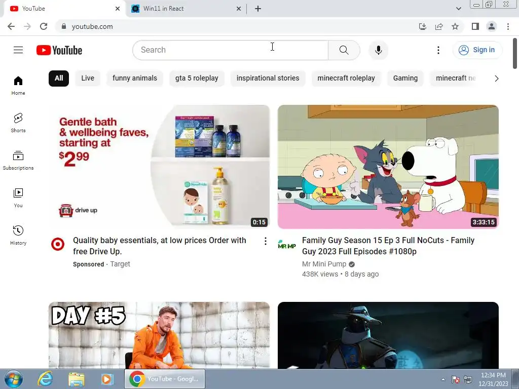Open the robot in hat video thumbnail

[x=388, y=335]
